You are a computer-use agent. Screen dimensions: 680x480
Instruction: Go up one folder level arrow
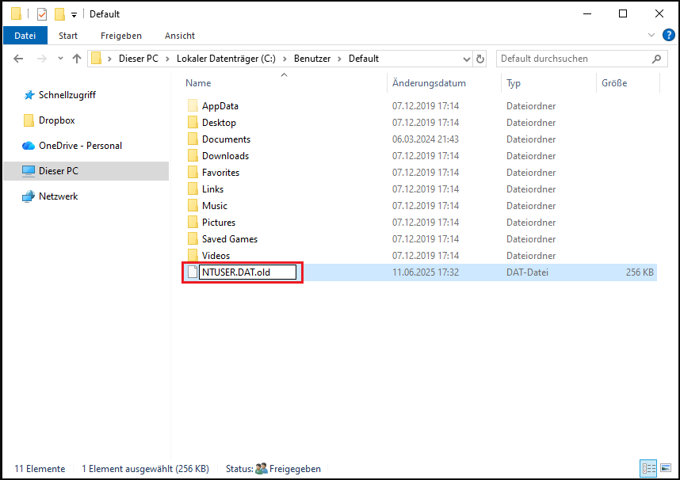coord(77,59)
